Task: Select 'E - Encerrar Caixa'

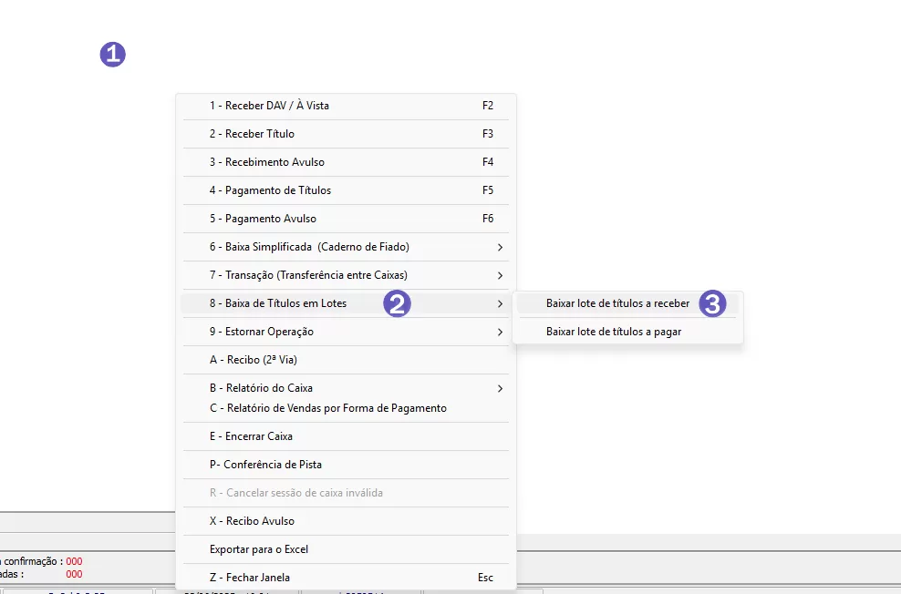Action: tap(251, 436)
